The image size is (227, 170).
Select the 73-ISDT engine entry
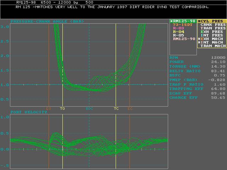[x=183, y=25]
